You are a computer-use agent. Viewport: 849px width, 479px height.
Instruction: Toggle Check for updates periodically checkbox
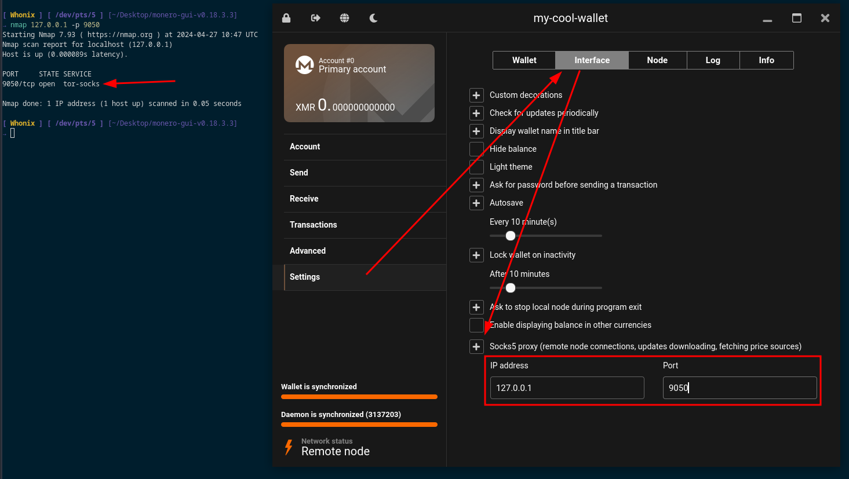(x=476, y=113)
